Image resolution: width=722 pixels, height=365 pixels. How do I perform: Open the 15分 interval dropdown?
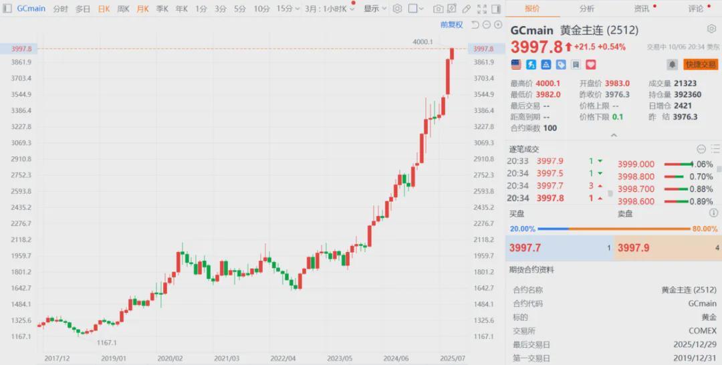[287, 9]
